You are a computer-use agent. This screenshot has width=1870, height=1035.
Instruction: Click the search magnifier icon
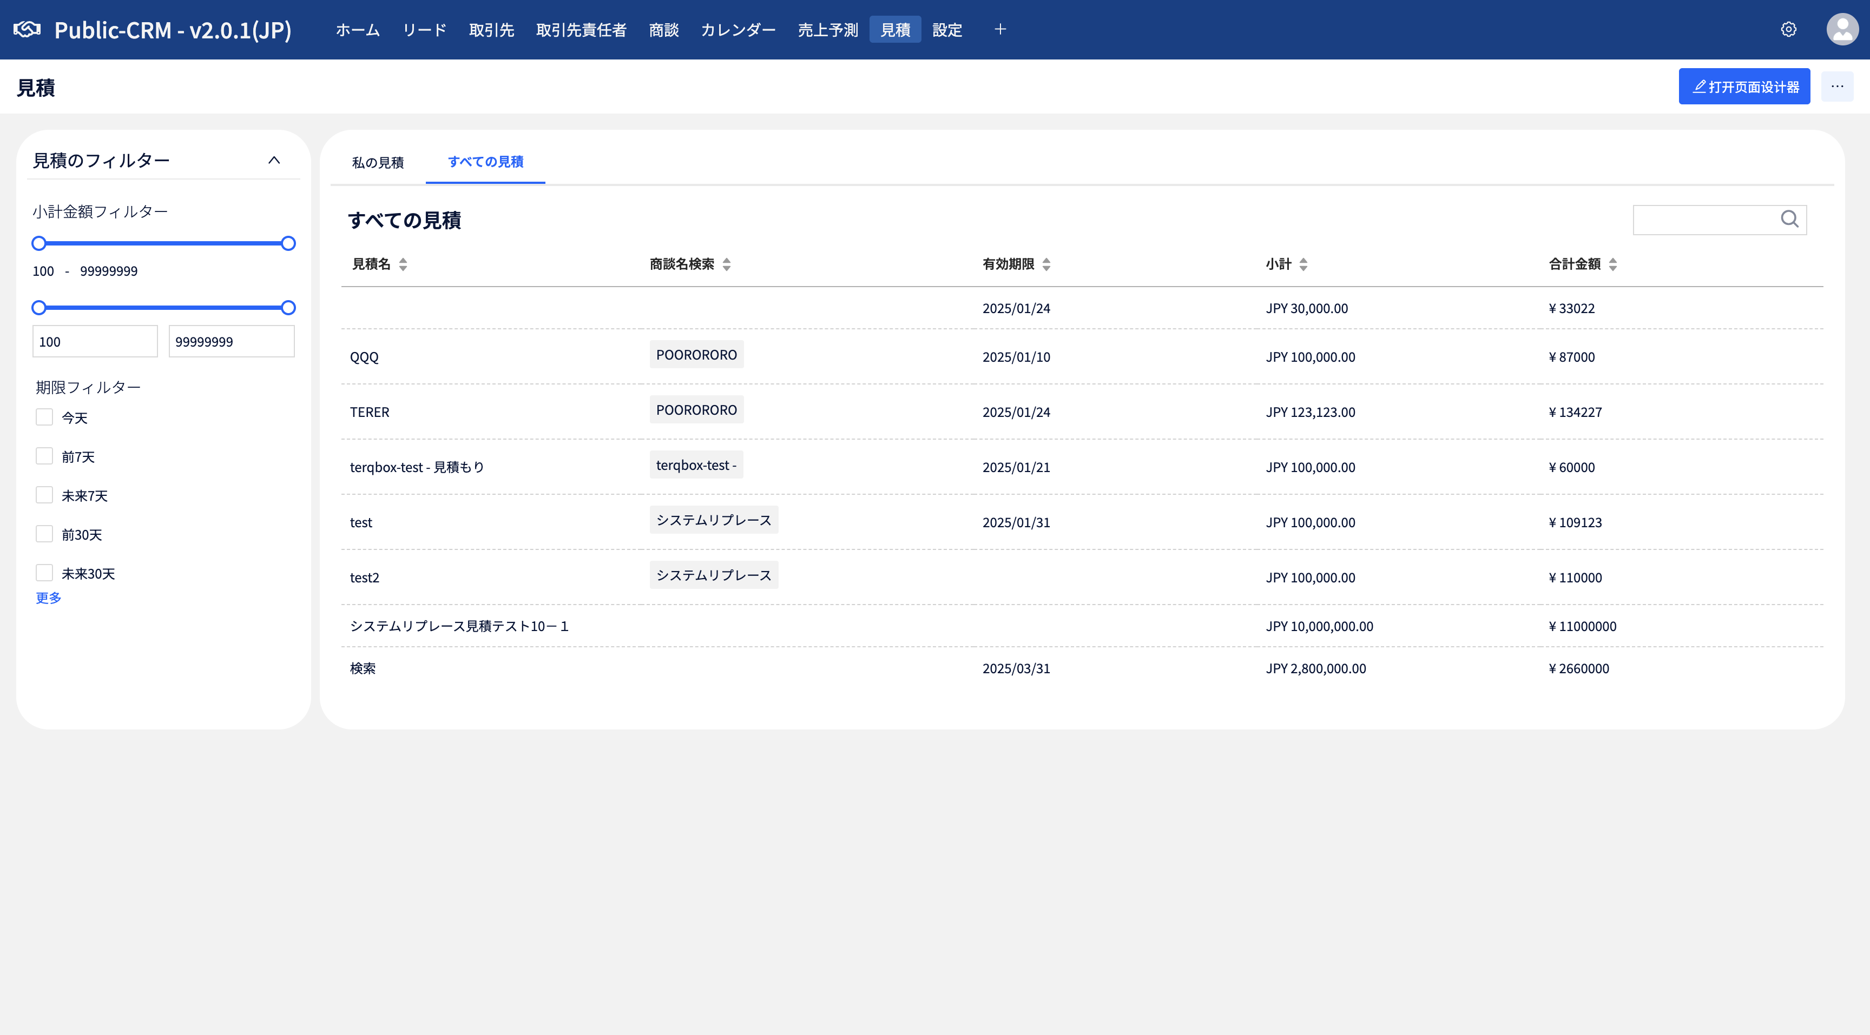[1789, 219]
